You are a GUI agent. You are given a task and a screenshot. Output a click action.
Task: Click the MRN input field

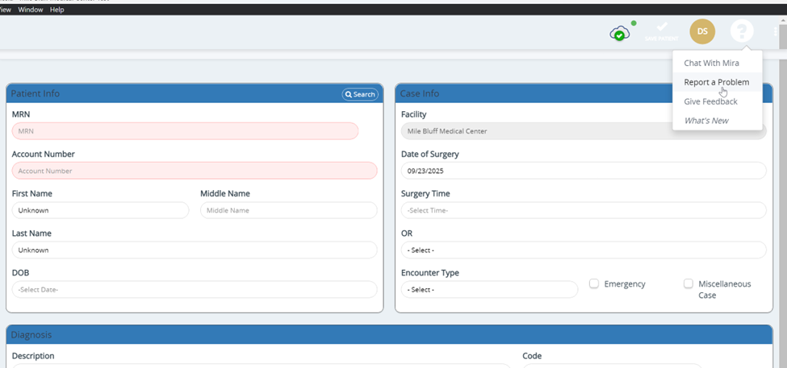[185, 131]
